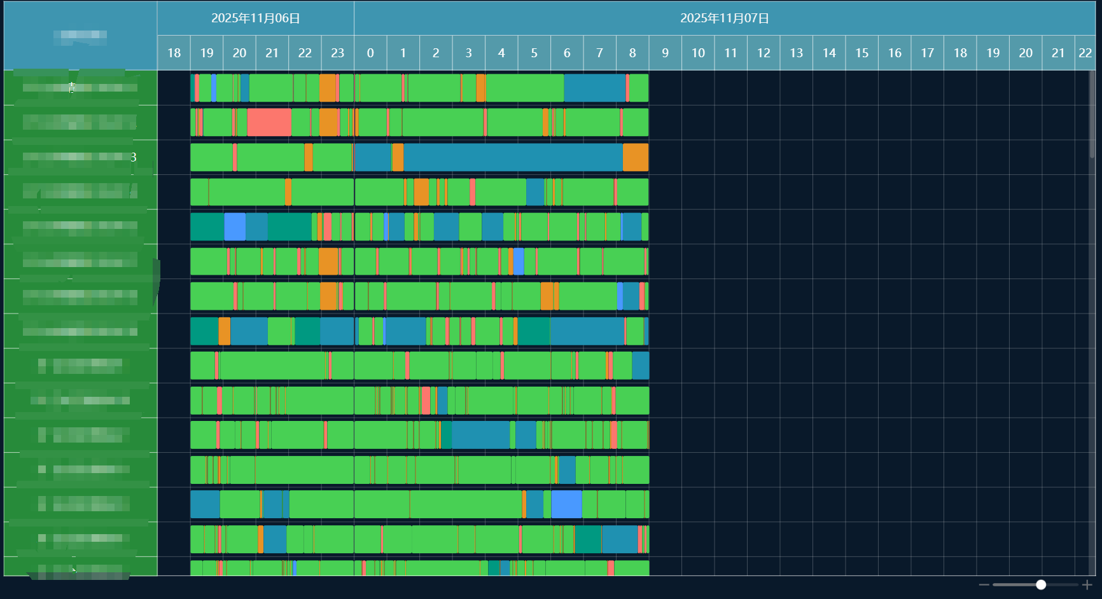
Task: Select the row label ending with 3
Action: pos(80,157)
